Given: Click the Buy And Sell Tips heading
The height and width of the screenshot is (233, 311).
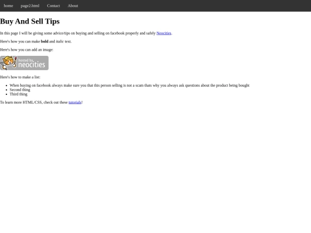Looking at the screenshot, I should [30, 21].
